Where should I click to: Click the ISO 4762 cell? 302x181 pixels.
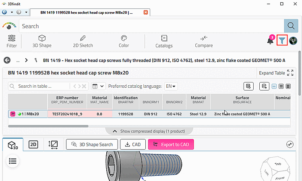coord(174,114)
